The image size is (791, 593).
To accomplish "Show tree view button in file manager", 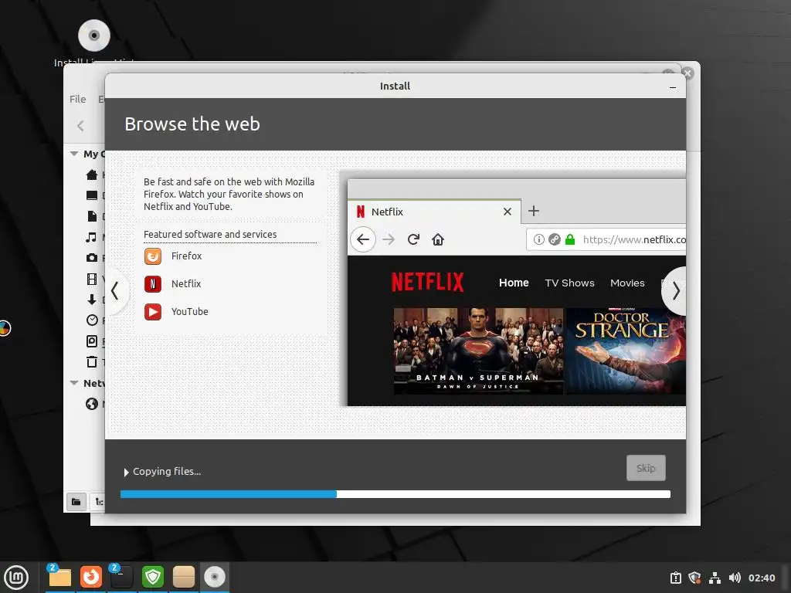I will 98,502.
